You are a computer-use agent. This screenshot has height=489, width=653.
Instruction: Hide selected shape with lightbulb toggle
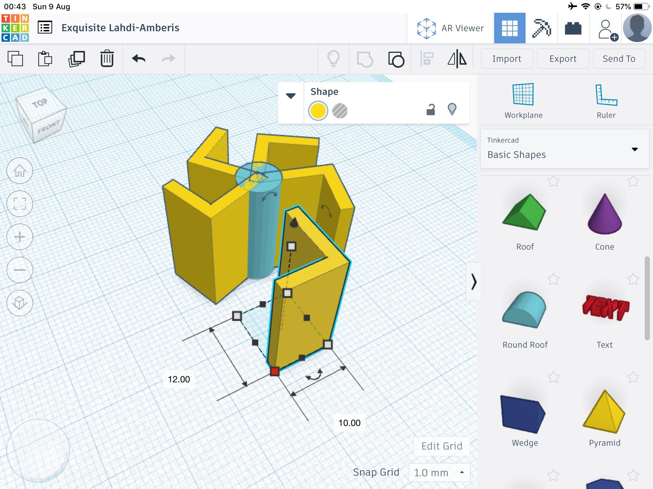[x=452, y=109]
